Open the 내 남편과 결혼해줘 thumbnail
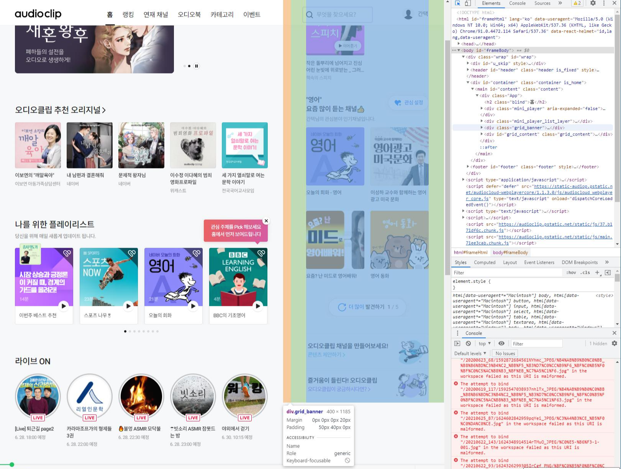 point(90,145)
